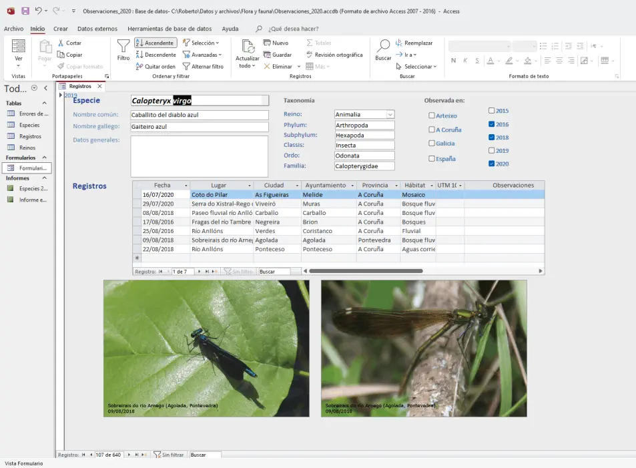
Task: Enable the Arteixo checkbox
Action: click(432, 115)
